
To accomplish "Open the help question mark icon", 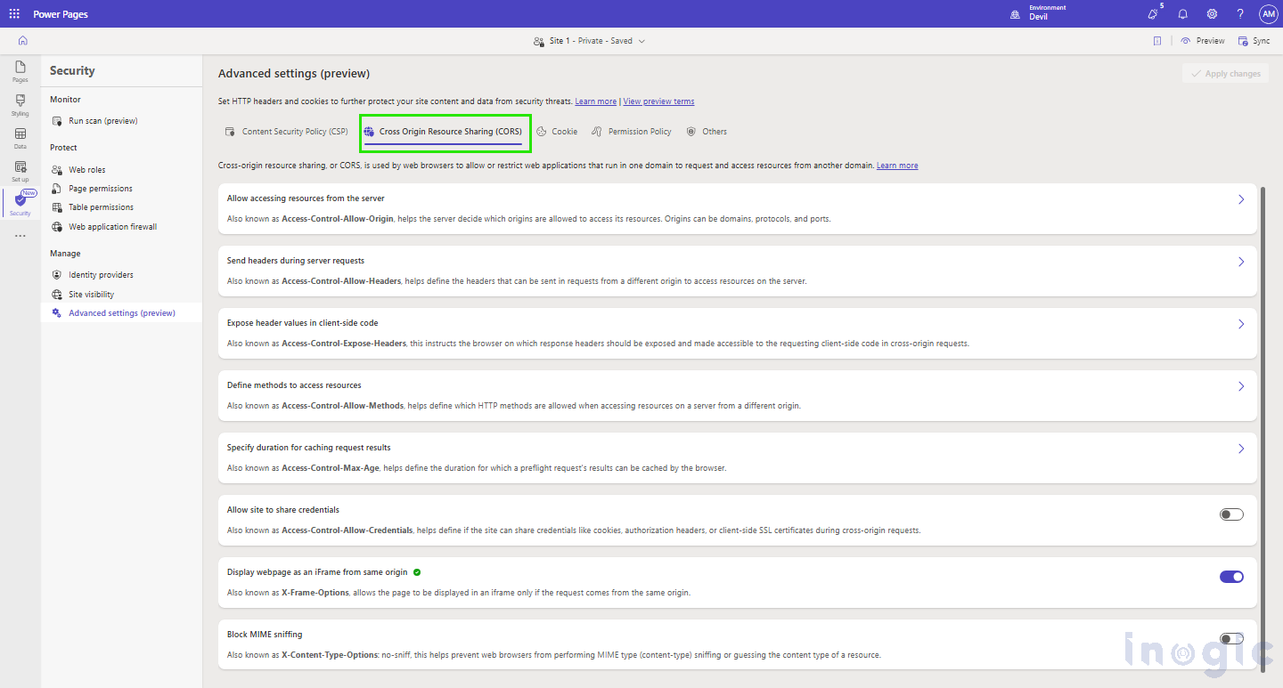I will click(1240, 14).
